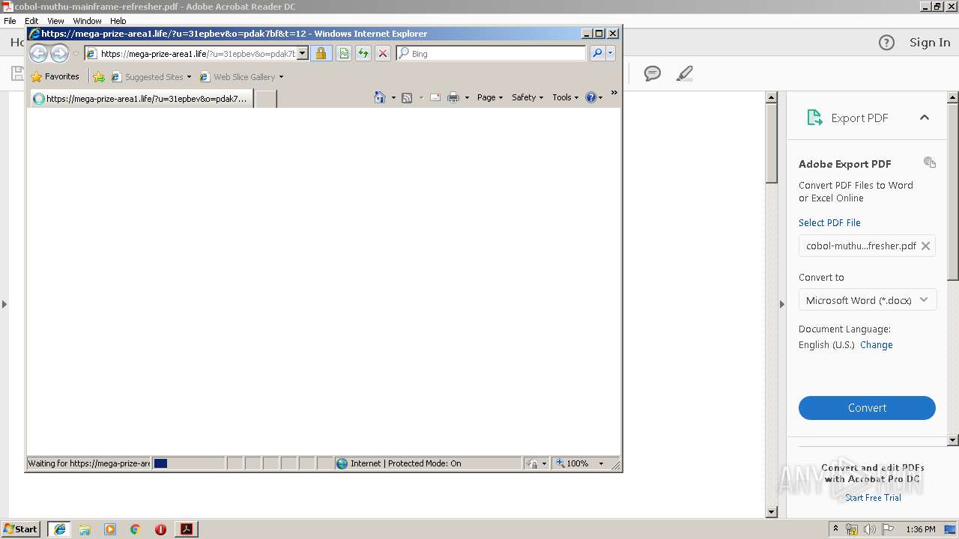Click the document vertical scrollbar thumb
Image resolution: width=959 pixels, height=539 pixels.
772,142
